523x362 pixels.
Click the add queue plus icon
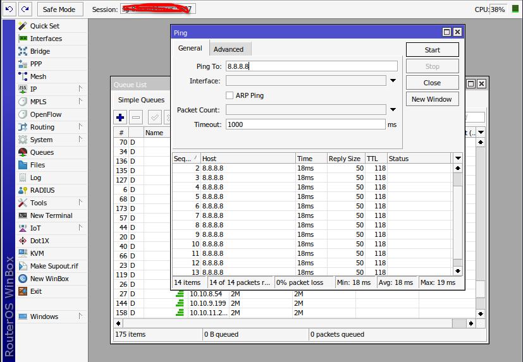click(120, 118)
